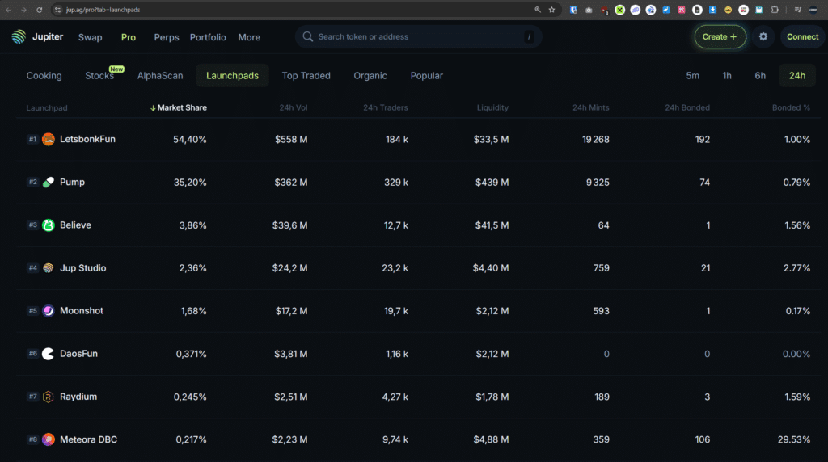Viewport: 828px width, 462px height.
Task: Click the browser back arrow
Action: (x=8, y=10)
